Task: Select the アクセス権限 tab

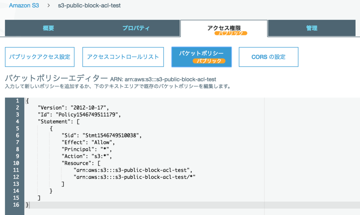Action: tap(224, 28)
